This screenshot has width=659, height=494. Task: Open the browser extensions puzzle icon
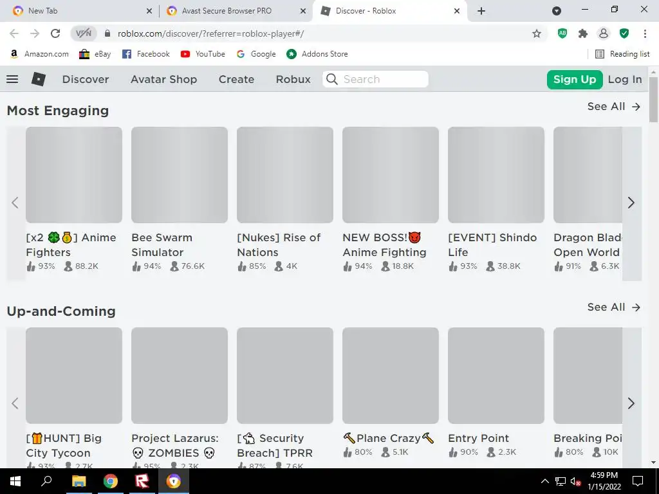pyautogui.click(x=583, y=33)
